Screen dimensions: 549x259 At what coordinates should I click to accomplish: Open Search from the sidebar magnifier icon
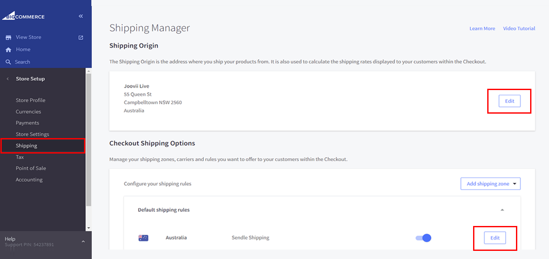pyautogui.click(x=8, y=62)
